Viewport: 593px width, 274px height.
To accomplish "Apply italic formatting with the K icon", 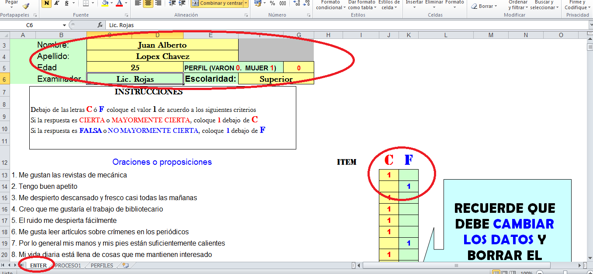I will 57,3.
